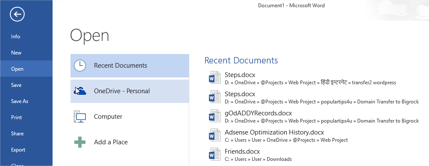Click Word icon beside gOdADDYRecords.docx

[214, 116]
